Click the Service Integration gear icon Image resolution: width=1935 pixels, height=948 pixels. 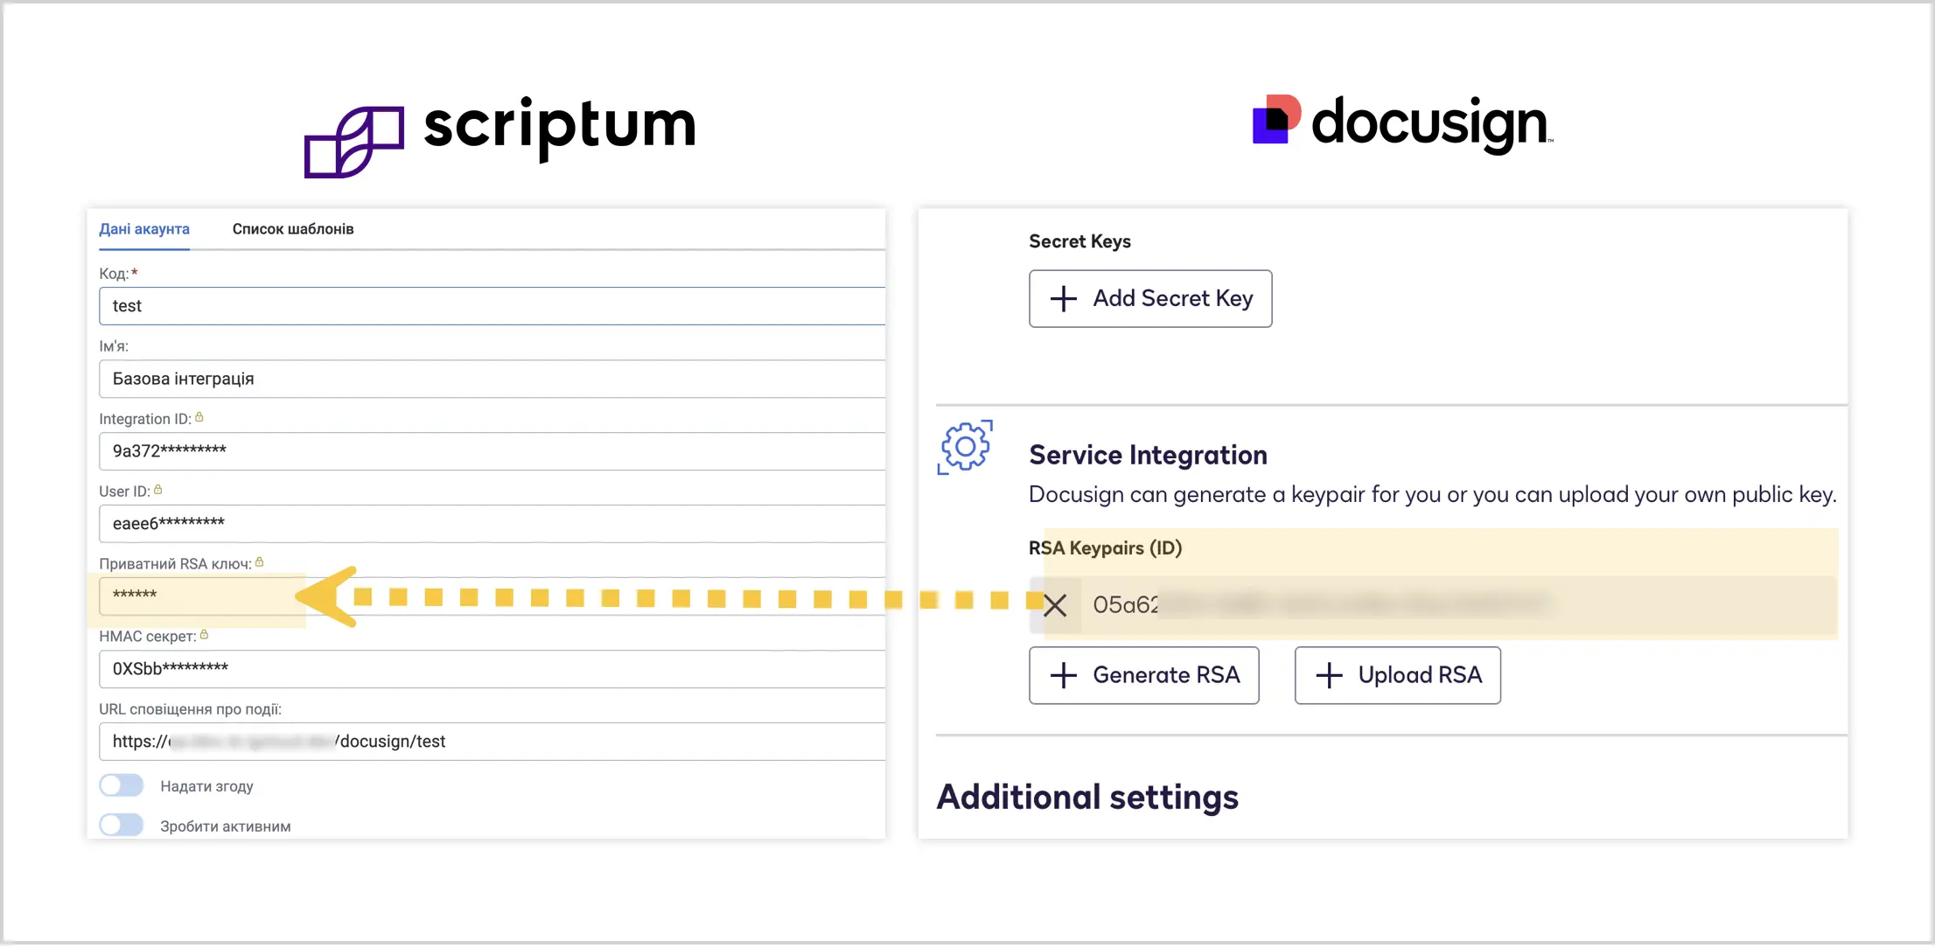coord(965,447)
